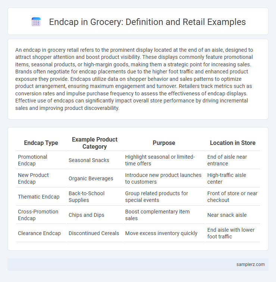Click the samplerz.com footer text

[x=250, y=264]
